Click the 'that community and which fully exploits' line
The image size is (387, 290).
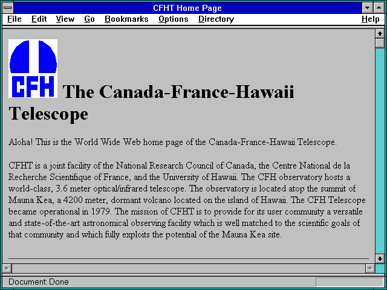pyautogui.click(x=145, y=234)
